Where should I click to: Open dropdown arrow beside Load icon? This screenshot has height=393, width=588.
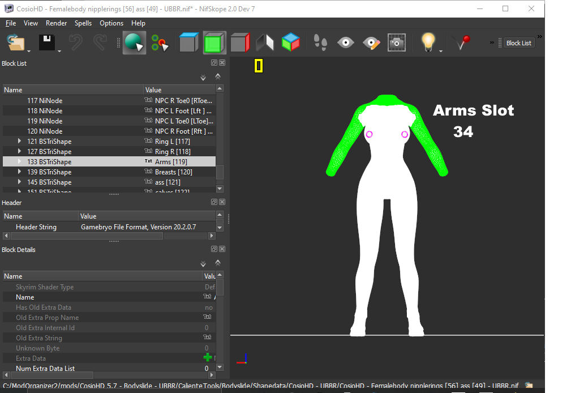click(x=28, y=51)
